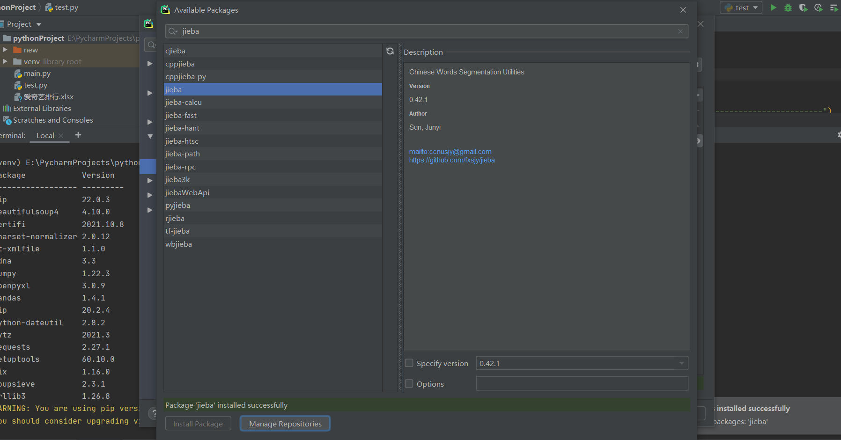Close the Local terminal tab via its x
Viewport: 841px width, 440px height.
point(61,136)
